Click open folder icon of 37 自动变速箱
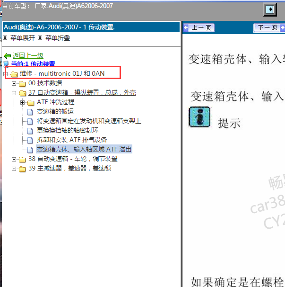 click(x=23, y=93)
